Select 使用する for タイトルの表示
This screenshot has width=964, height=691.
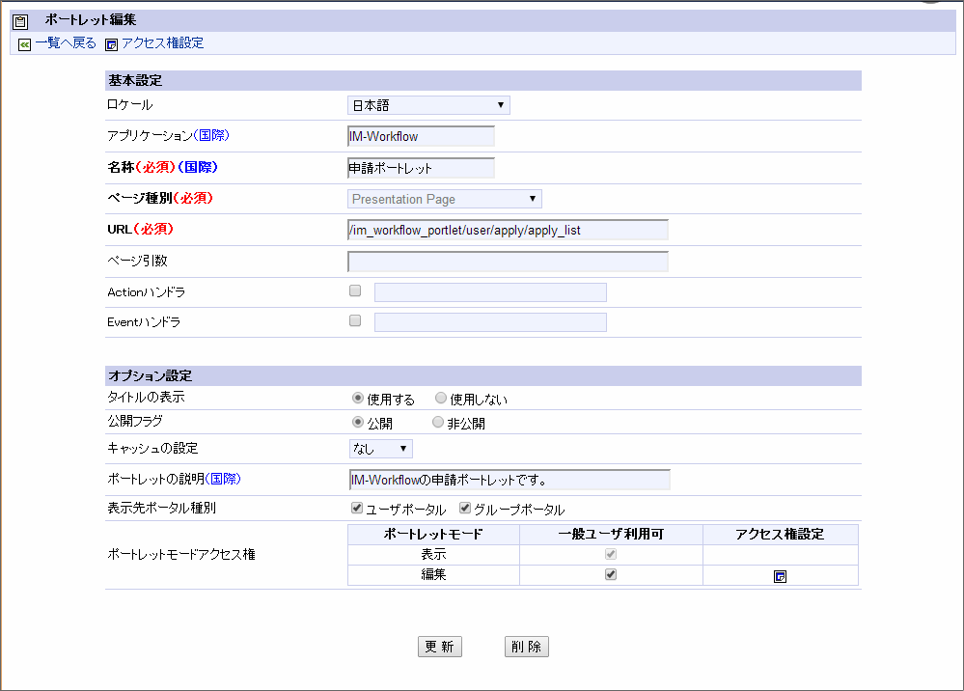click(x=358, y=398)
